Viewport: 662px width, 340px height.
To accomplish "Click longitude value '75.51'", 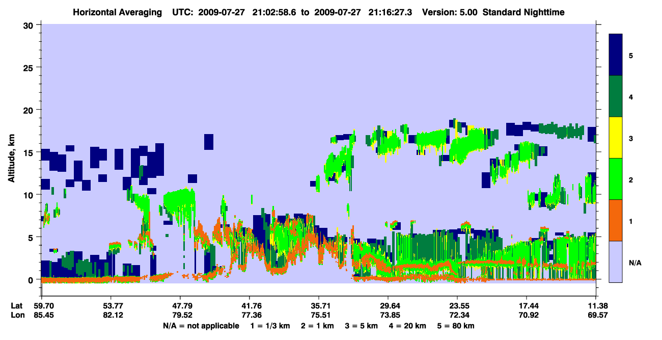I will 321,315.
